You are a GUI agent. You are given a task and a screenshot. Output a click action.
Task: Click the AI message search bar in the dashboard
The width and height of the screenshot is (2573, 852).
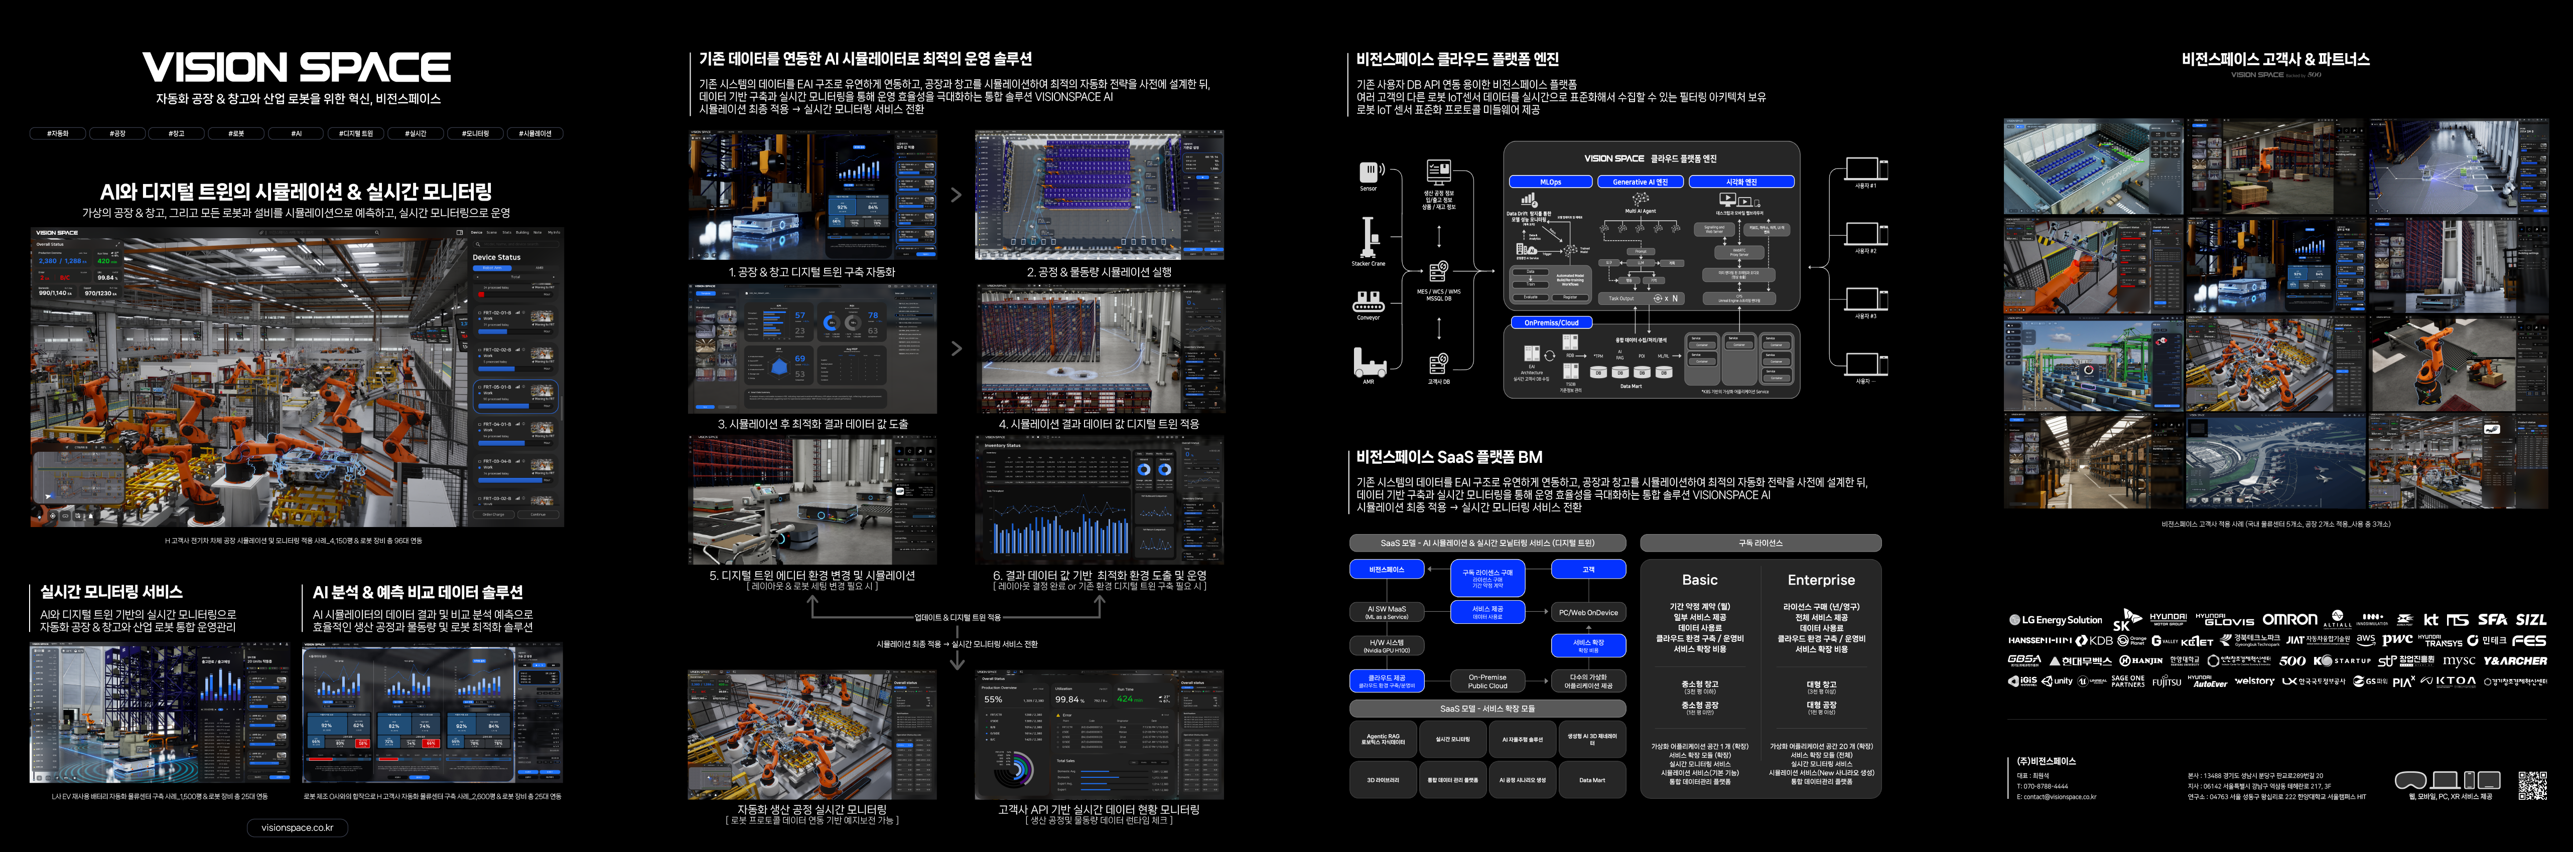coord(320,233)
